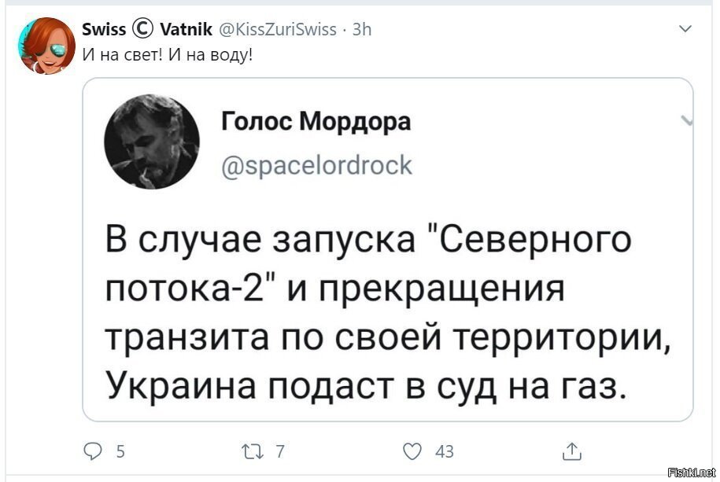Expand quoted tweet's chevron menu
Image resolution: width=720 pixels, height=482 pixels.
point(687,120)
